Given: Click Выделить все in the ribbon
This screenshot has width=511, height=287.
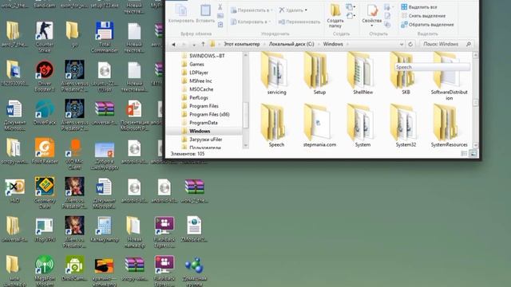Looking at the screenshot, I should coord(419,7).
